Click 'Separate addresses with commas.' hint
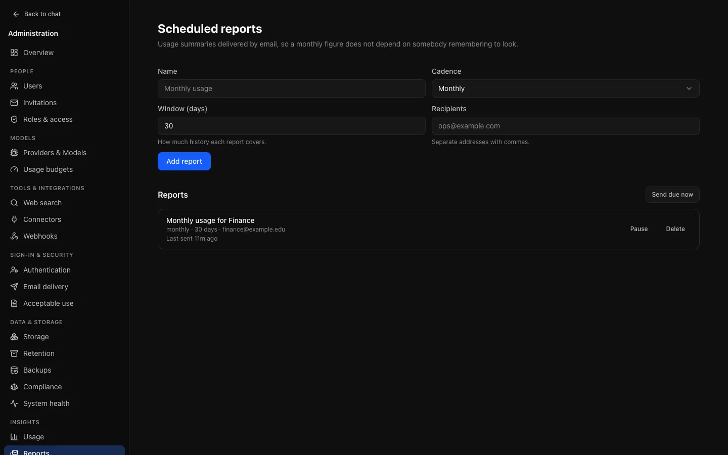 click(x=480, y=142)
